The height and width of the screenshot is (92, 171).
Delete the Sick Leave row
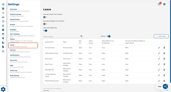164,59
